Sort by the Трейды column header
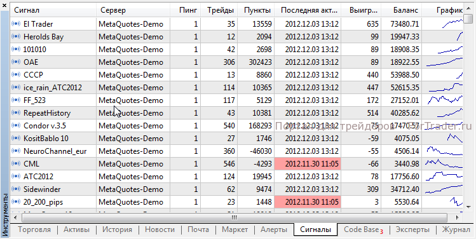Image resolution: width=476 pixels, height=239 pixels. click(x=219, y=10)
